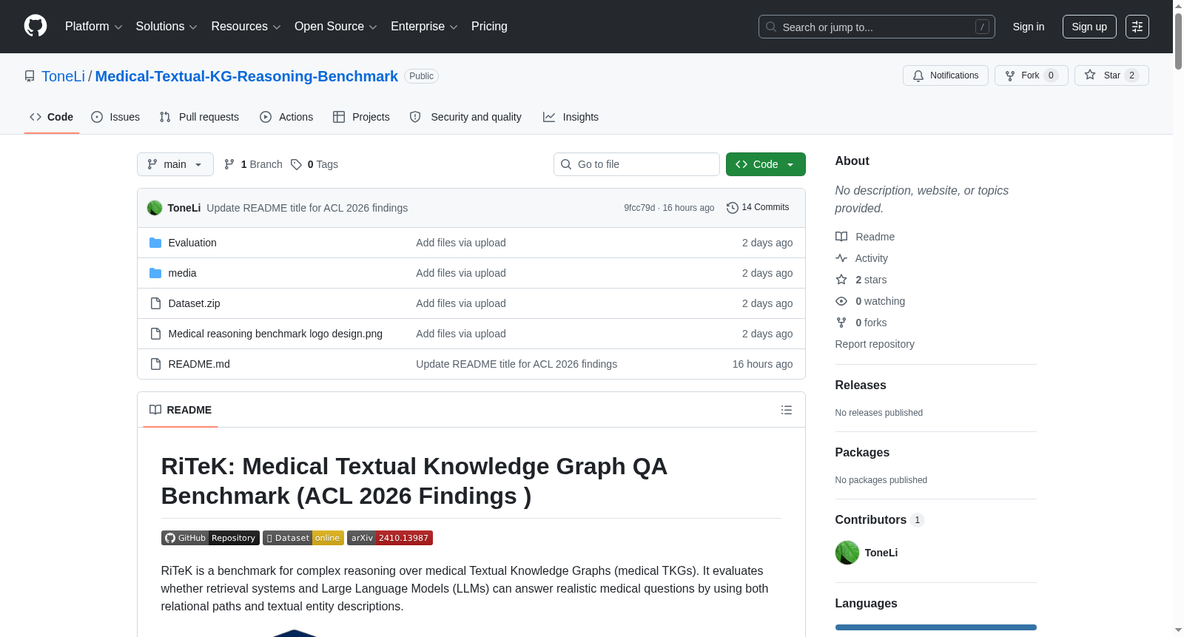The width and height of the screenshot is (1184, 637).
Task: Click the blue Languages usage bar
Action: click(x=936, y=627)
